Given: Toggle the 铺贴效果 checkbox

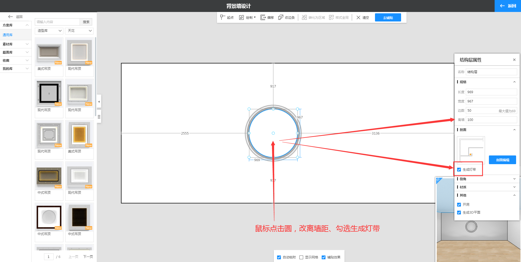Looking at the screenshot, I should pyautogui.click(x=324, y=257).
